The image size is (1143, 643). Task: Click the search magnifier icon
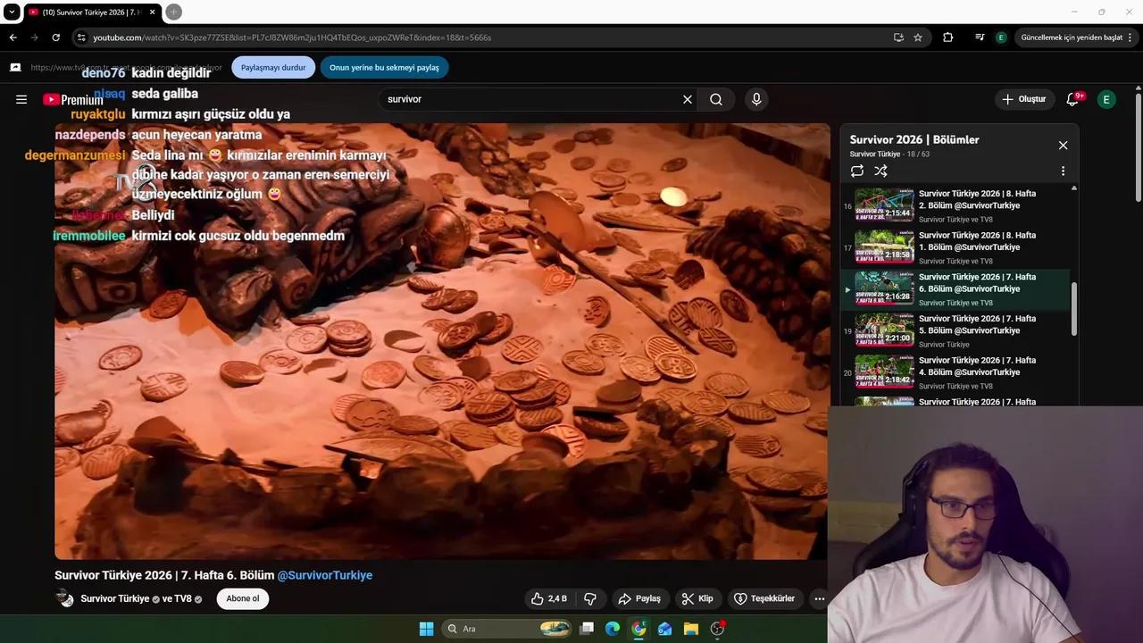(x=716, y=99)
